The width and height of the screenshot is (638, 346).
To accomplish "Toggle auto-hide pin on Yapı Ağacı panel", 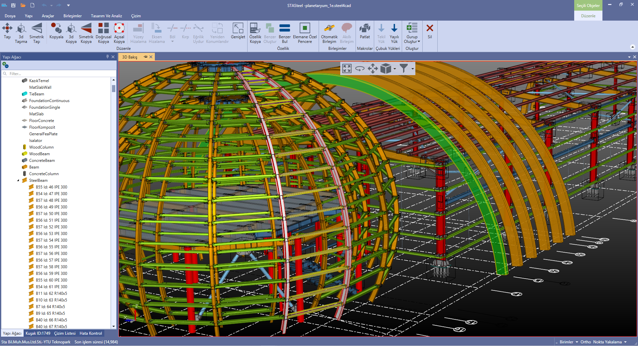I will click(x=107, y=57).
